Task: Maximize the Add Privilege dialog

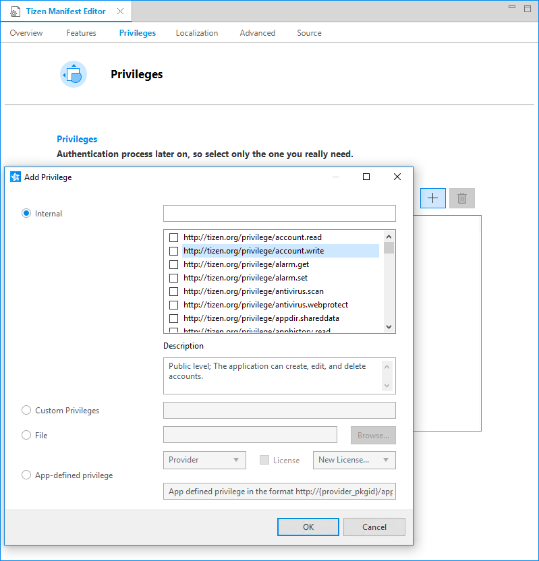Action: point(366,177)
